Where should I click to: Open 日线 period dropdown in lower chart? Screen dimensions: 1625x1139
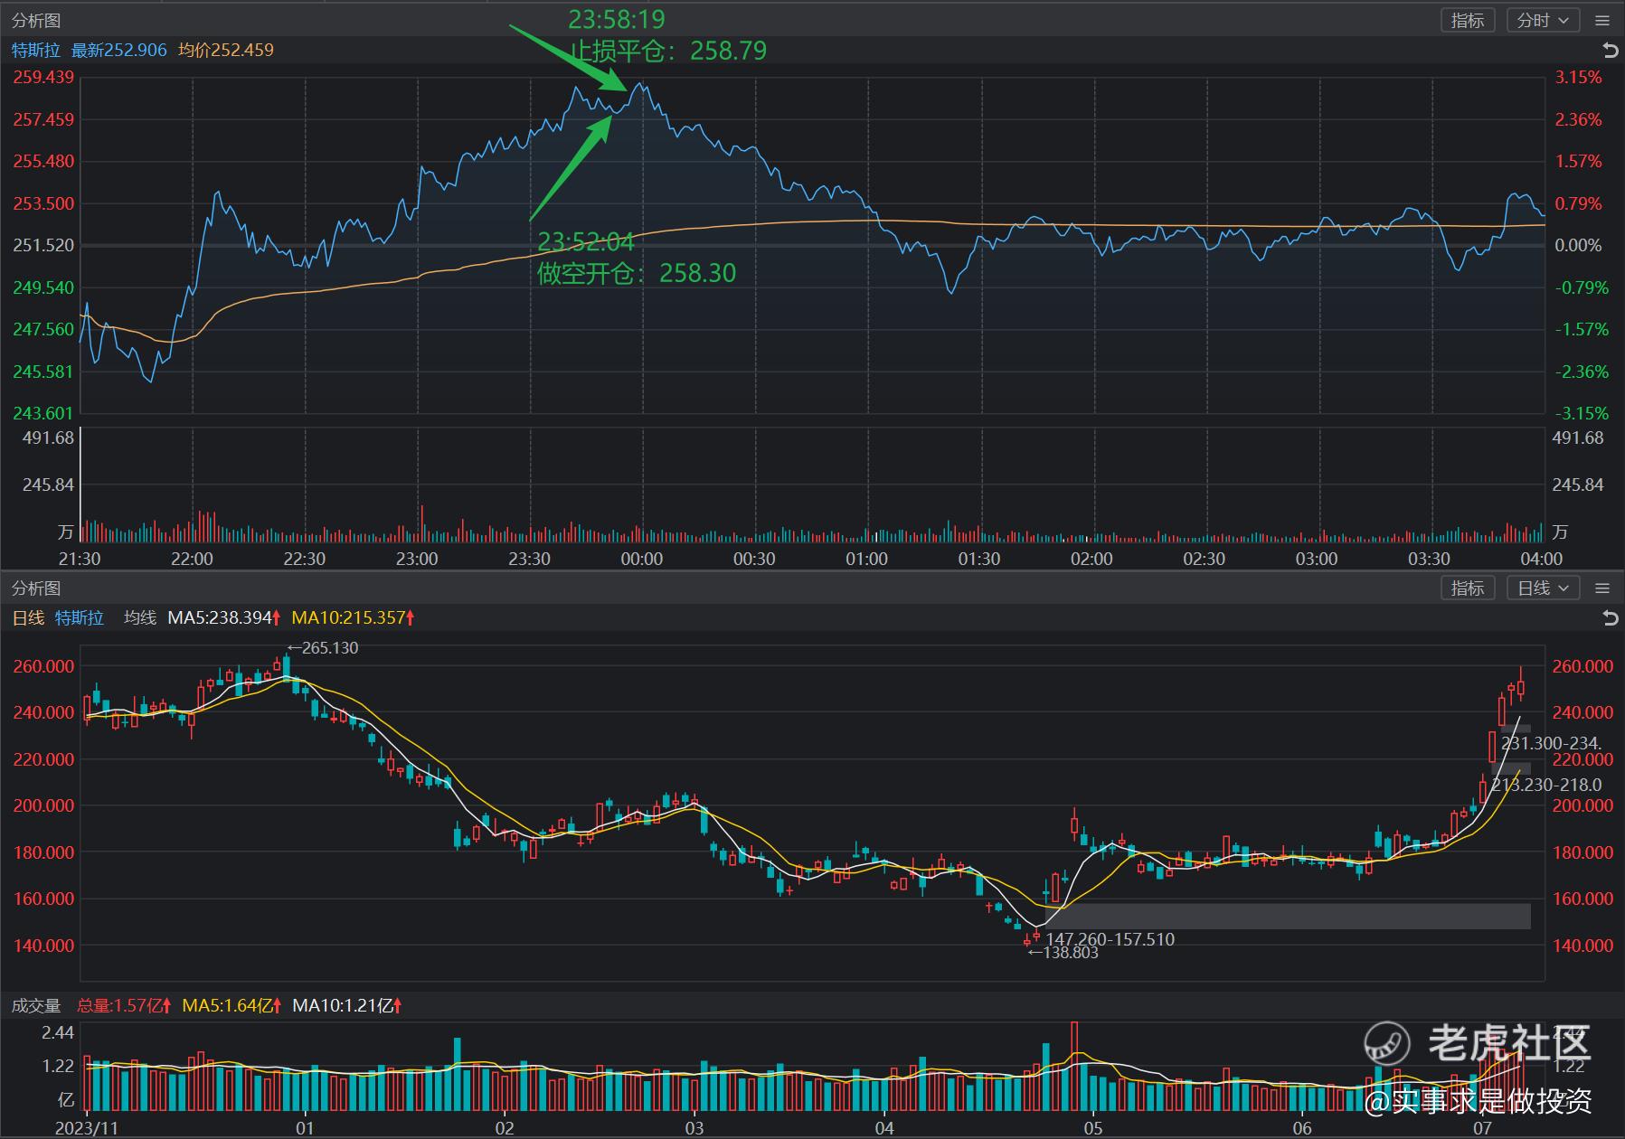(1543, 588)
